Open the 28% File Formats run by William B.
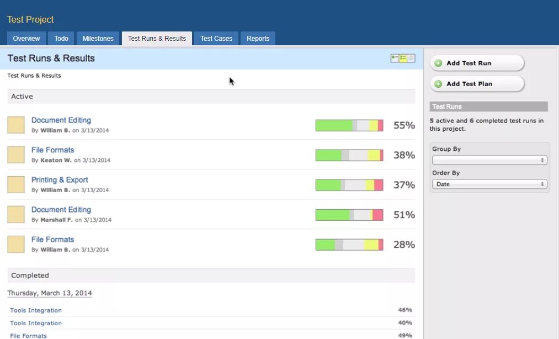The height and width of the screenshot is (339, 559). point(53,240)
